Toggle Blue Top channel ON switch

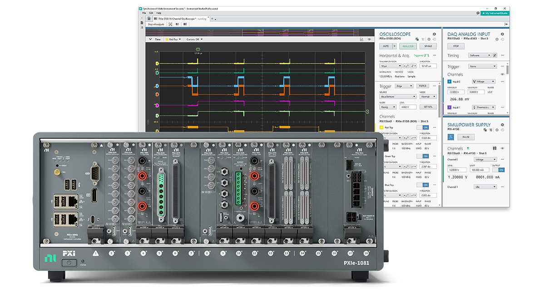click(423, 185)
